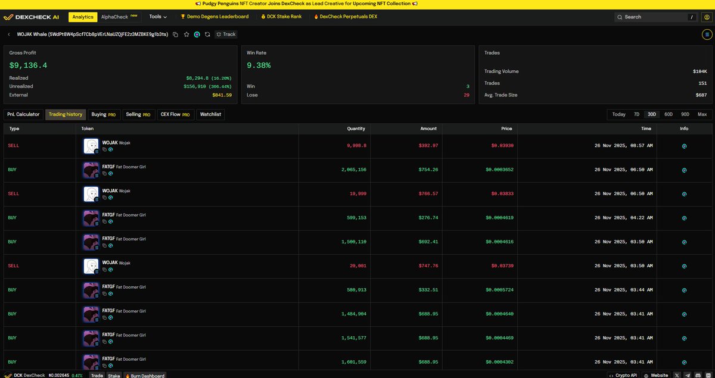This screenshot has width=715, height=378.
Task: Open the teal explorer icon beside the wallet address
Action: [x=197, y=35]
